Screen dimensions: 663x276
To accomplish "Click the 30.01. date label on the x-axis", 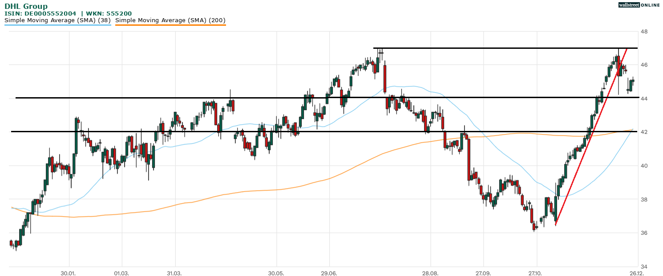I will pyautogui.click(x=69, y=272).
